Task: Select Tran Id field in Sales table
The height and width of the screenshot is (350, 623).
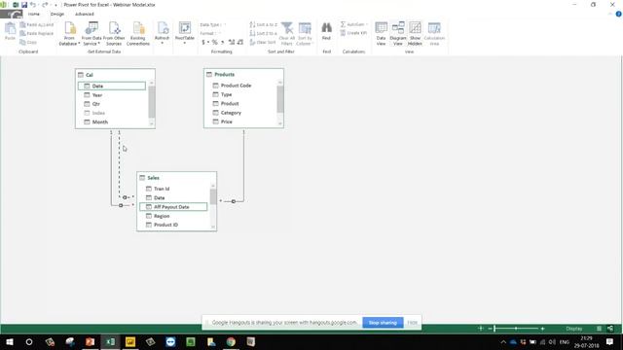Action: pyautogui.click(x=173, y=189)
